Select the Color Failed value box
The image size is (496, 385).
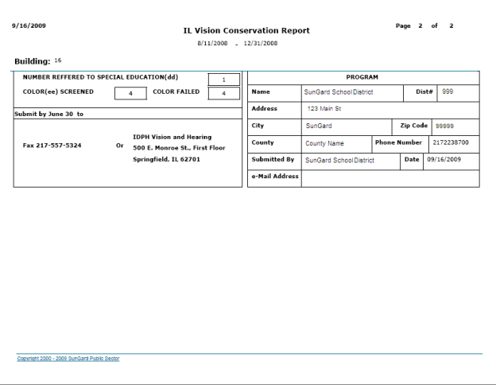pos(223,93)
